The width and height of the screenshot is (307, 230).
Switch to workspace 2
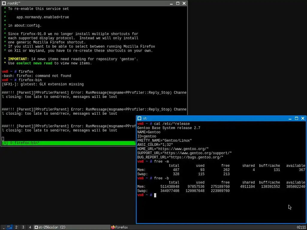16,227
